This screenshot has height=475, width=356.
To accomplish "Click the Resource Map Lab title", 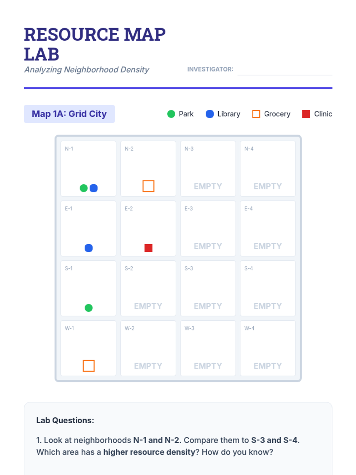I will click(x=94, y=44).
